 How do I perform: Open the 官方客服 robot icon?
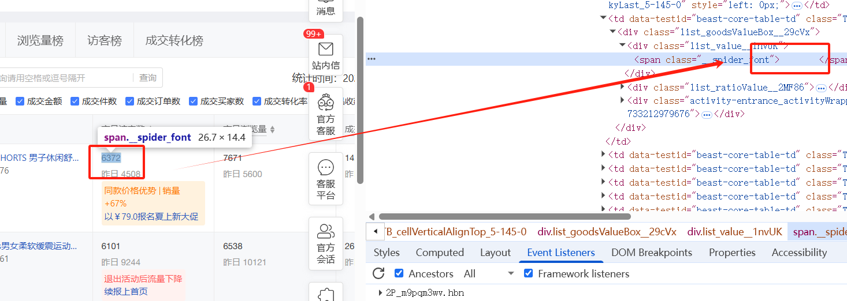pos(326,103)
